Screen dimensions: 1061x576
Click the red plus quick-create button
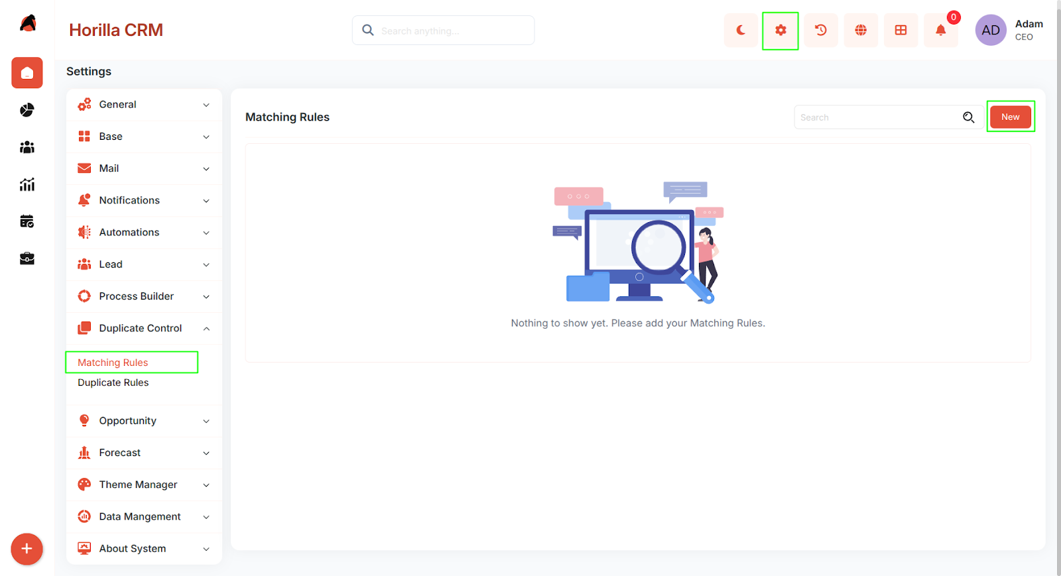pos(27,549)
